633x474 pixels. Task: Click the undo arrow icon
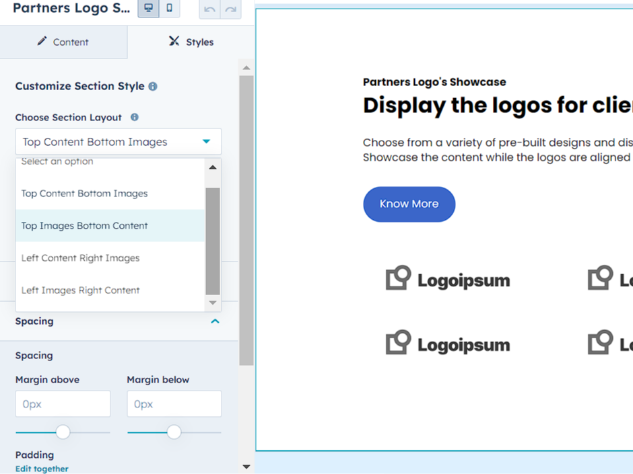209,9
